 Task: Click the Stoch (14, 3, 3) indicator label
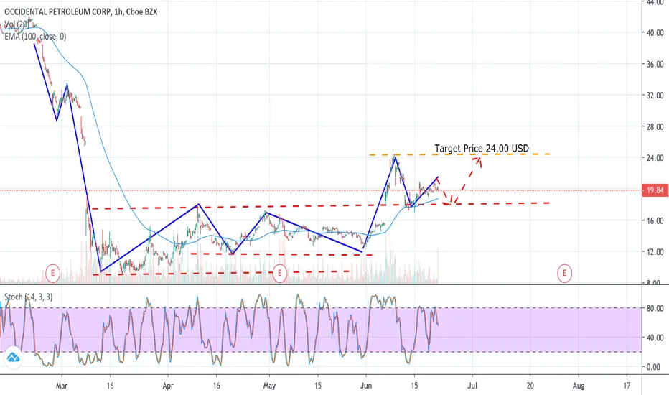coord(28,297)
